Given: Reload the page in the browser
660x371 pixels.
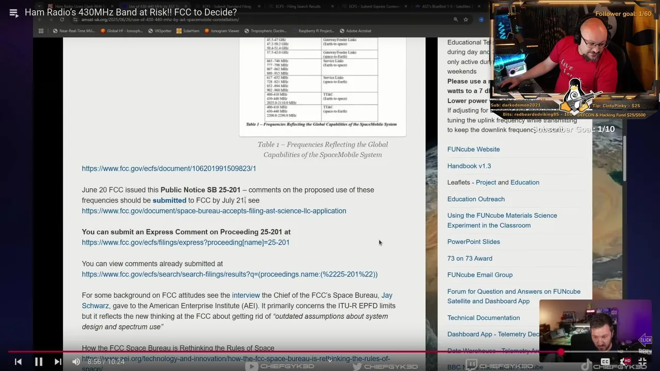Looking at the screenshot, I should [x=62, y=20].
